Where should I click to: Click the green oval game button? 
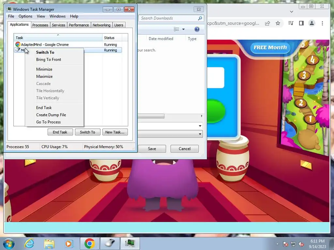(216, 111)
